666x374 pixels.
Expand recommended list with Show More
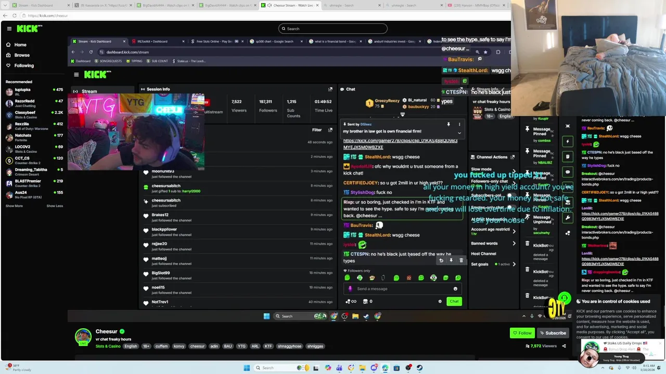14,206
